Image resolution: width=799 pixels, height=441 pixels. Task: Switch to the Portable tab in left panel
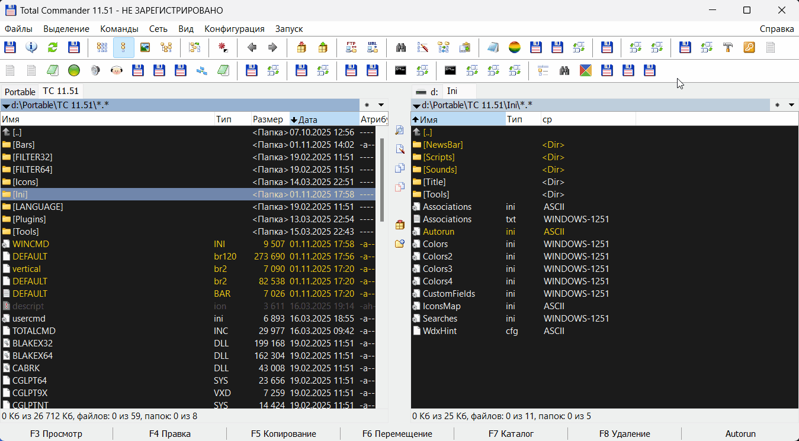pyautogui.click(x=20, y=92)
